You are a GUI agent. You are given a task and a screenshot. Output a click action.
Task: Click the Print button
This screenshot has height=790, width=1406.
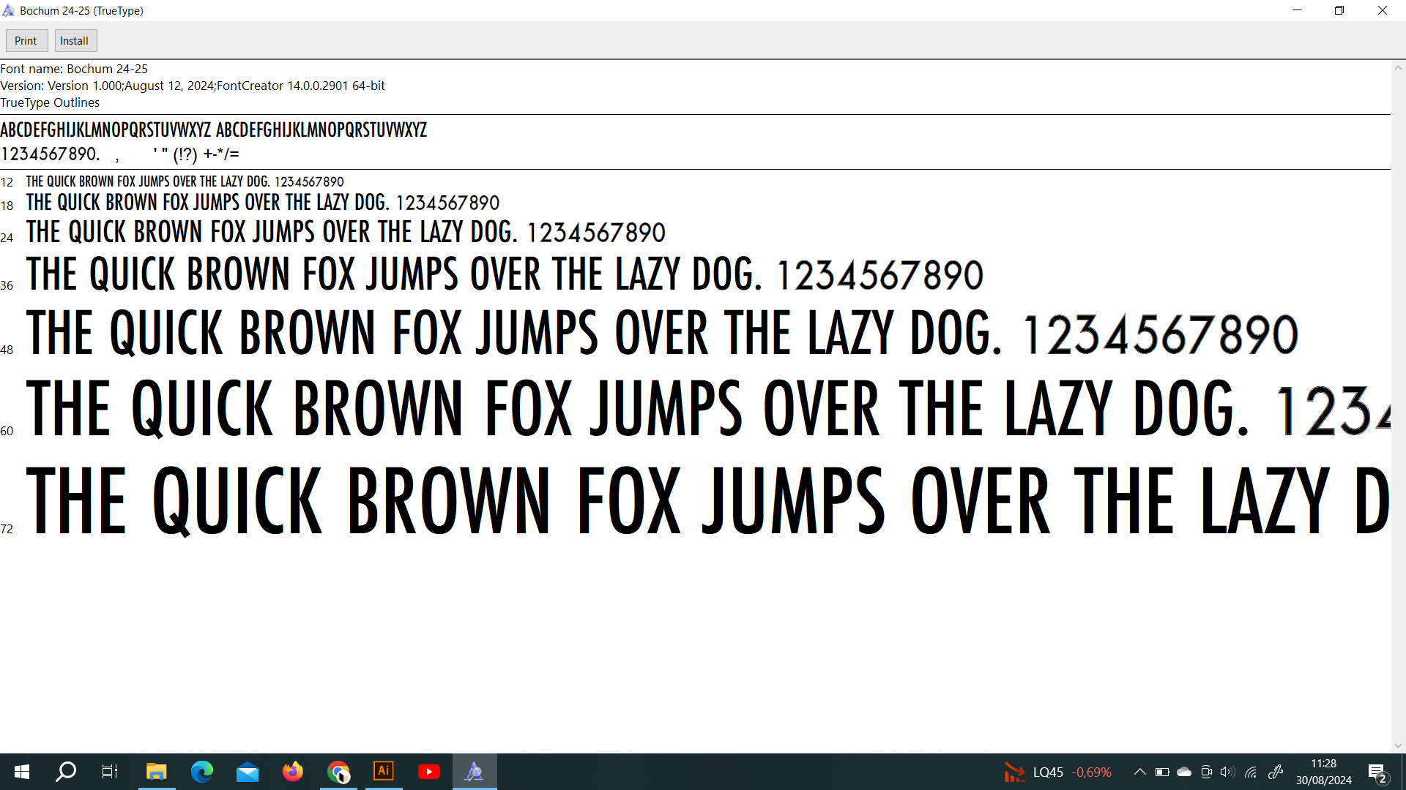pos(26,41)
